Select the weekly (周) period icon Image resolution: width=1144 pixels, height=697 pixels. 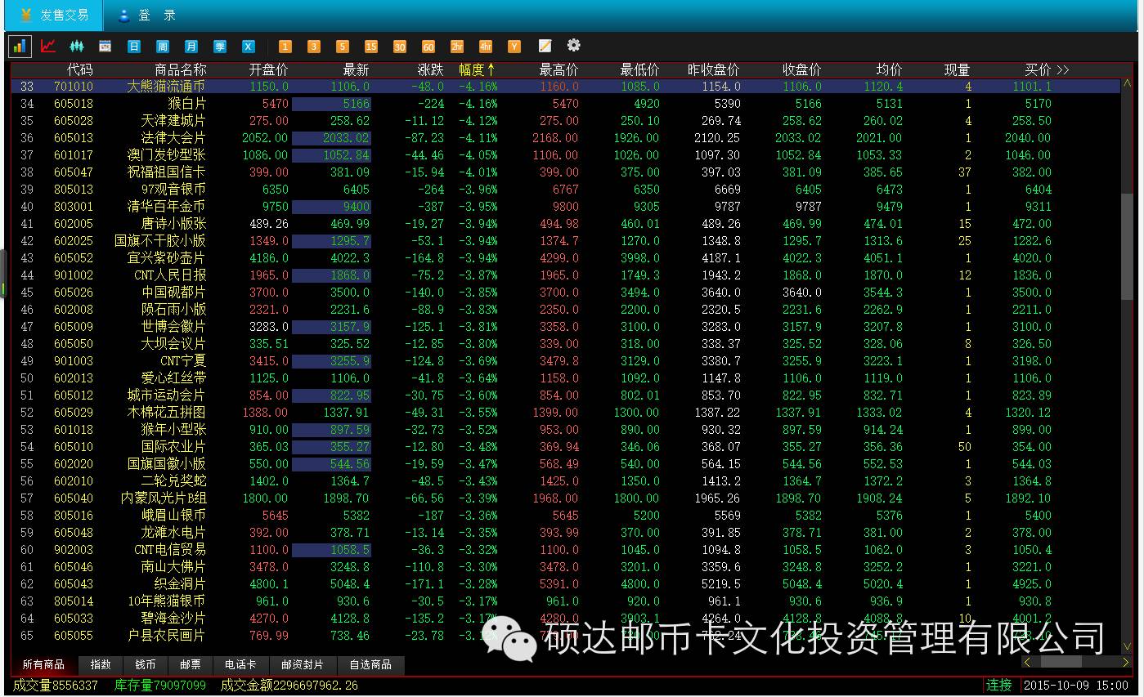[162, 47]
